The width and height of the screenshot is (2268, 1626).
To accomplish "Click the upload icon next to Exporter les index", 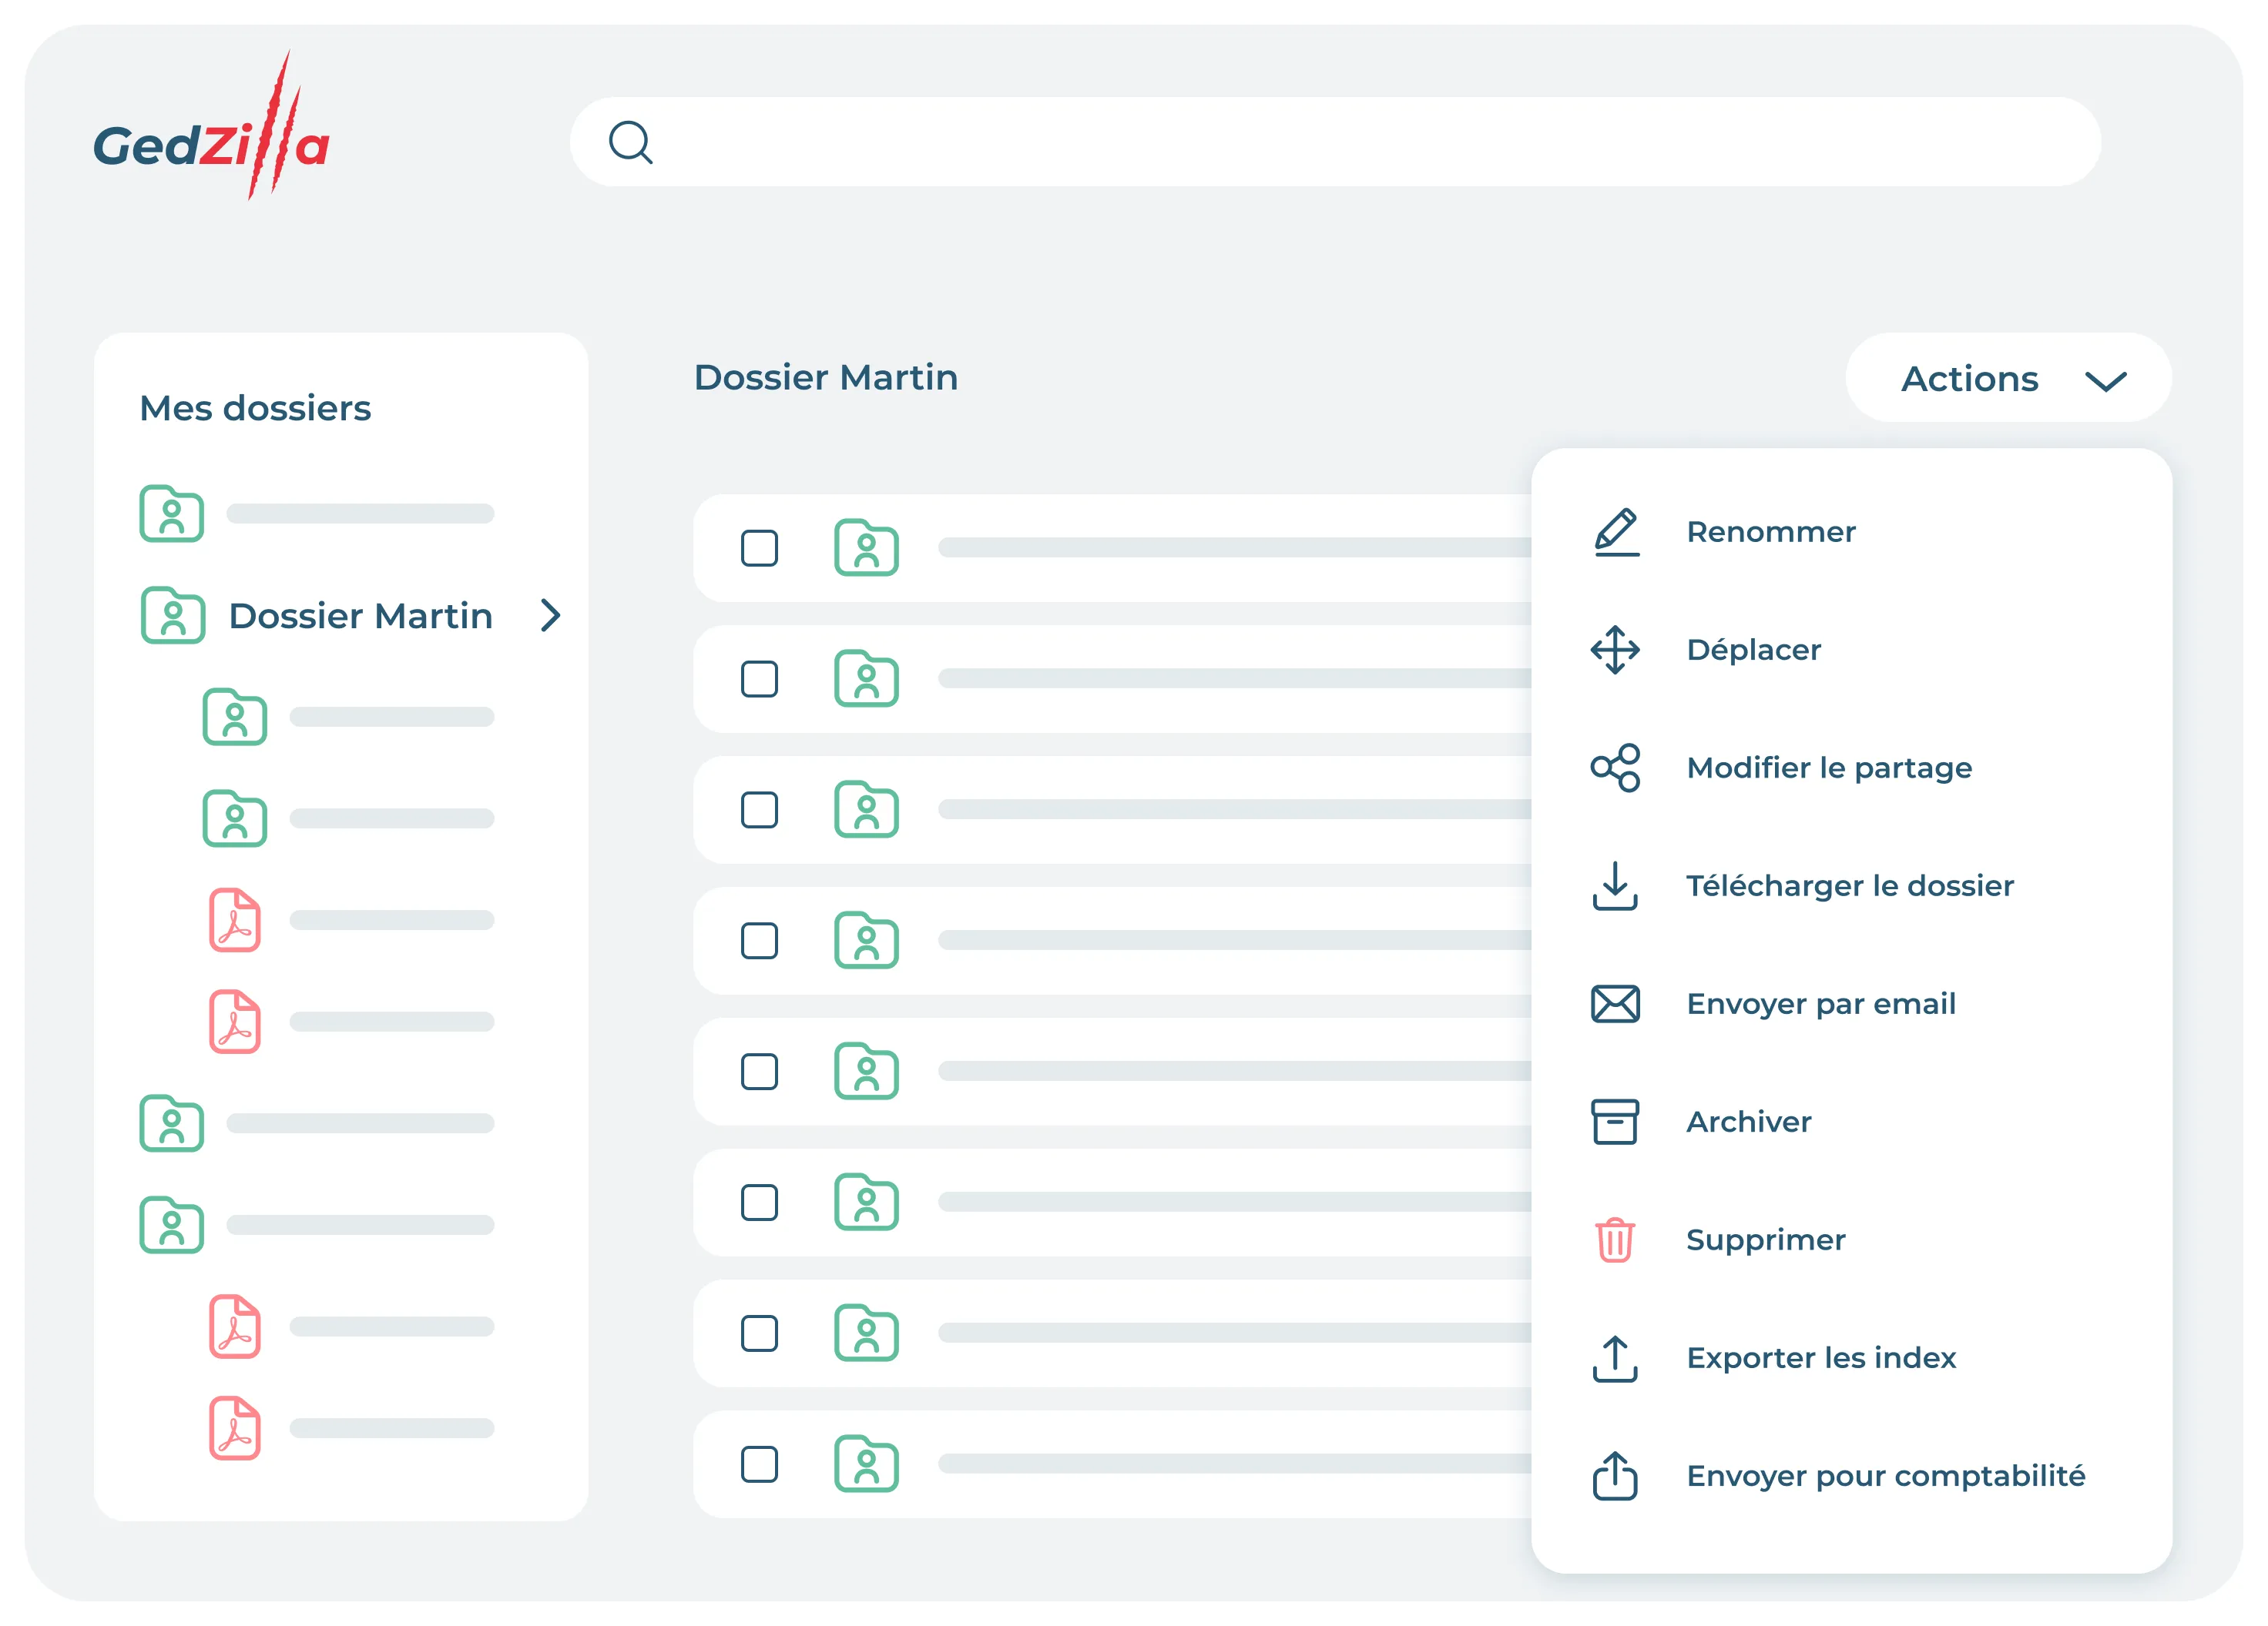I will pos(1615,1358).
